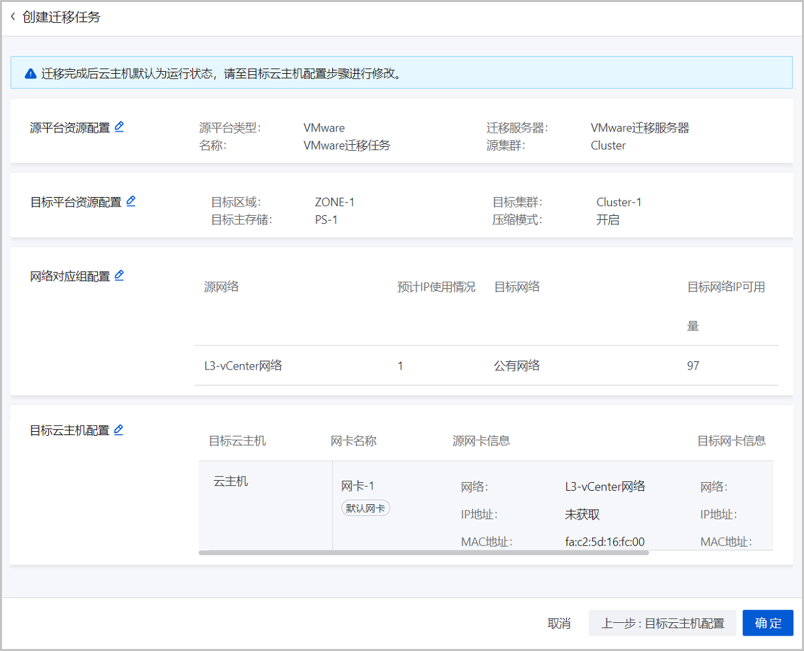Click the 开启 value next to 压缩模式
This screenshot has height=651, width=804.
[608, 219]
